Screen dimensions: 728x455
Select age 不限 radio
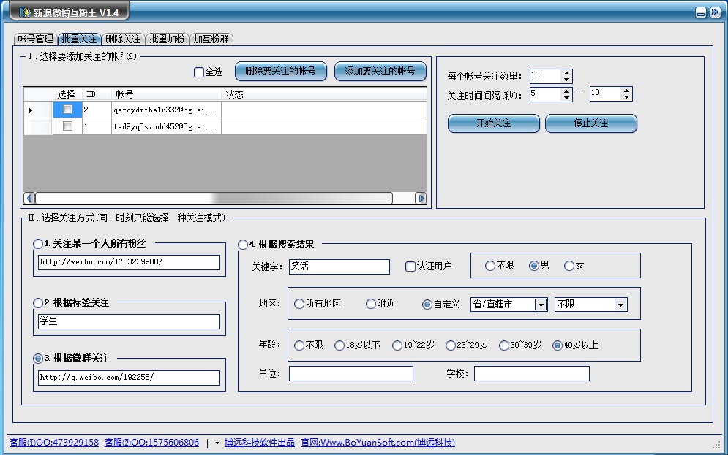coord(299,345)
